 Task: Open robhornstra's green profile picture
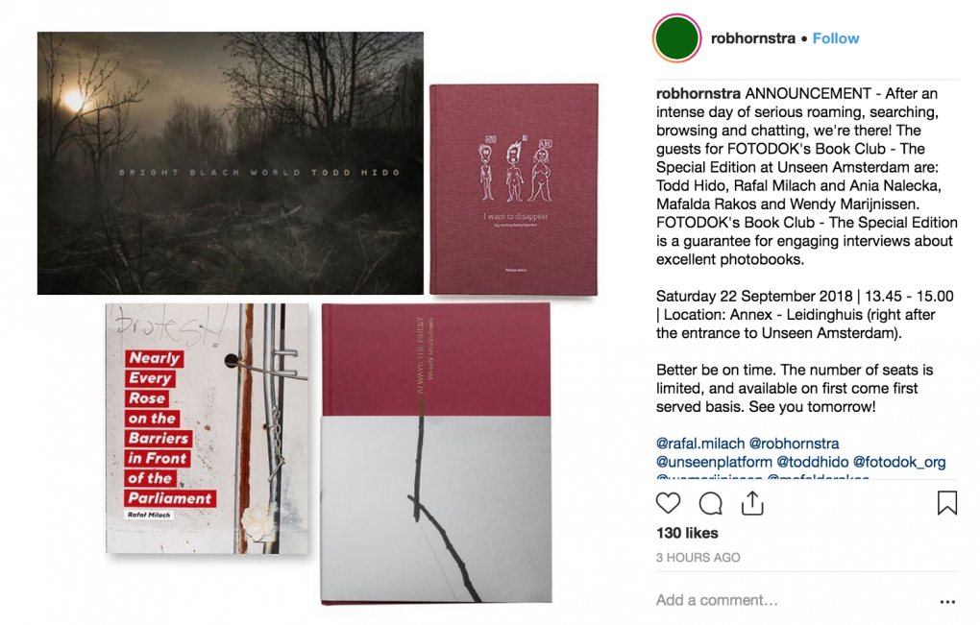click(x=677, y=38)
